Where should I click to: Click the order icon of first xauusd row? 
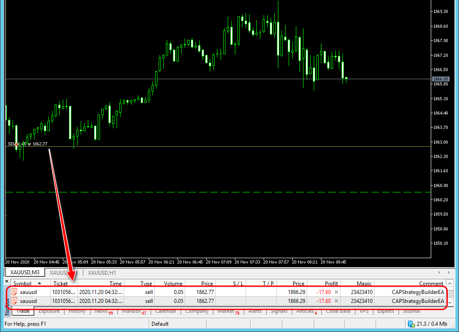coord(14,292)
